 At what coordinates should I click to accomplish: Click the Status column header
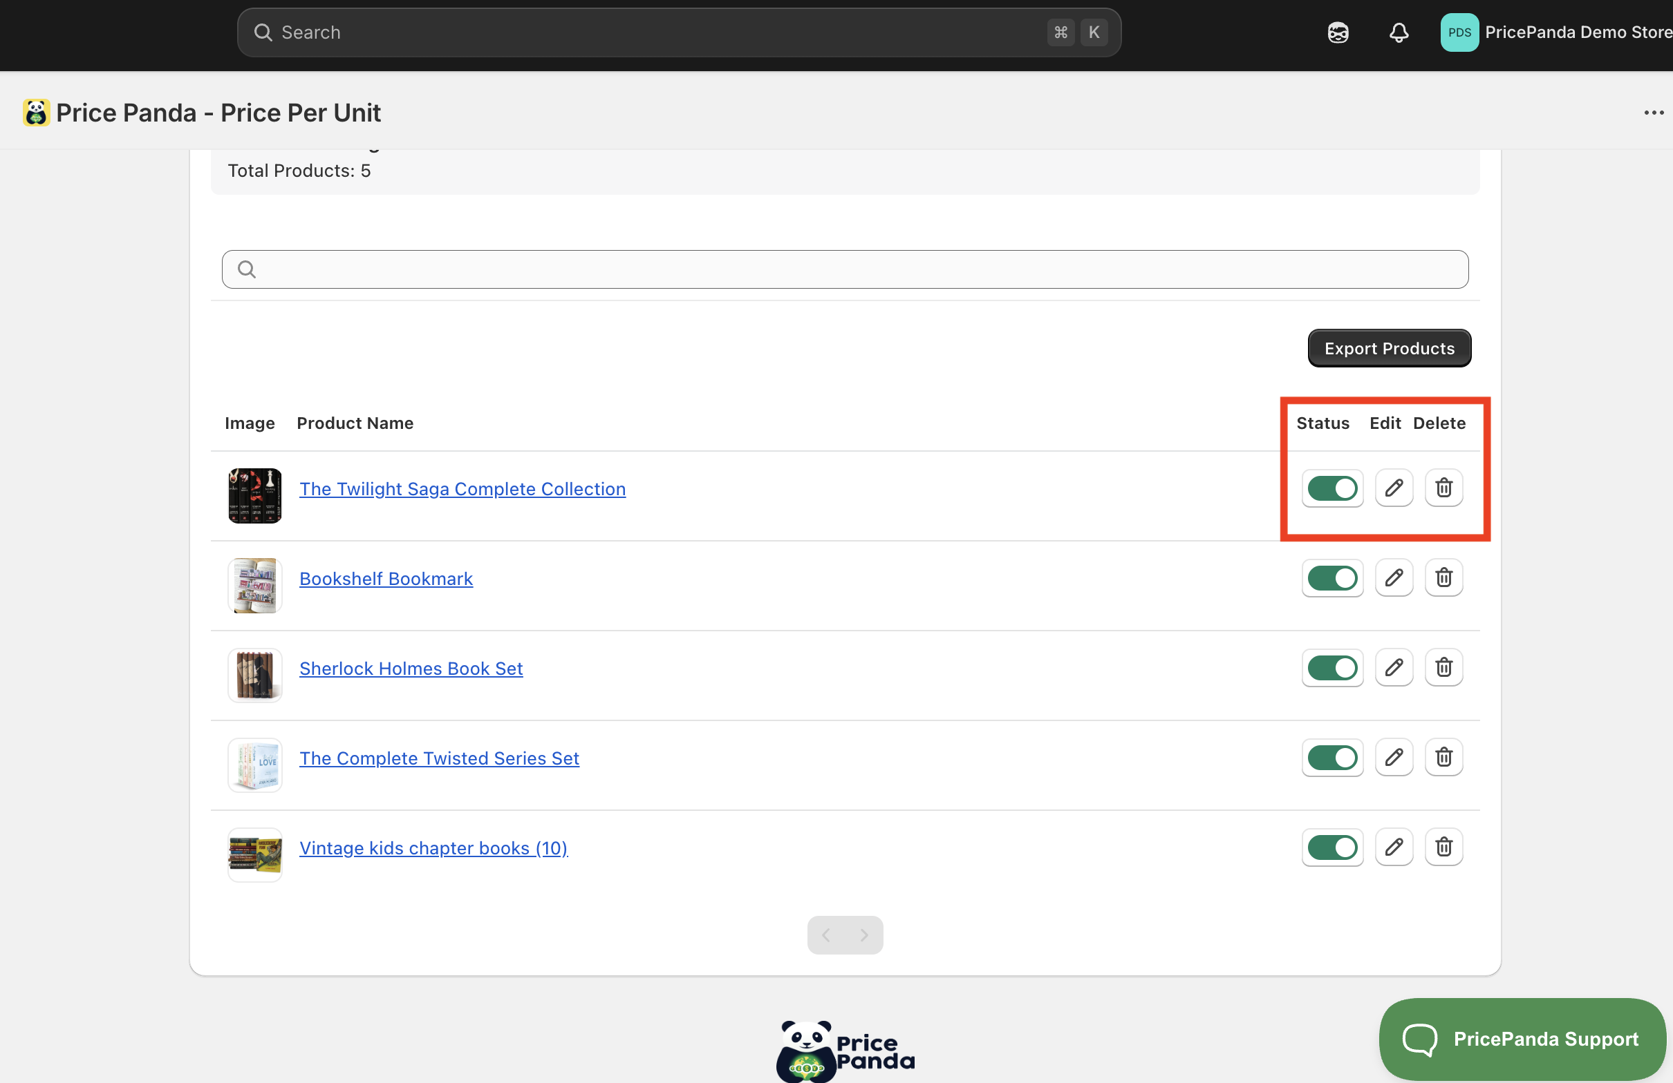1323,423
